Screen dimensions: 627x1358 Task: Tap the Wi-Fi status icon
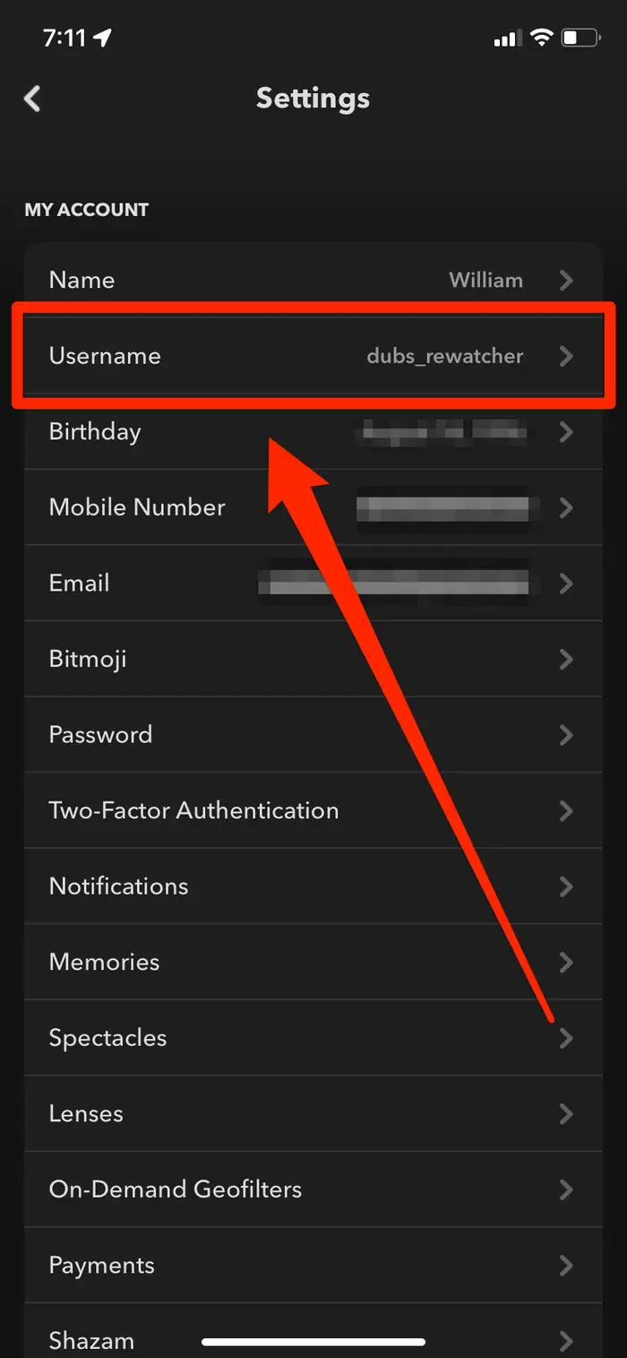coord(541,38)
